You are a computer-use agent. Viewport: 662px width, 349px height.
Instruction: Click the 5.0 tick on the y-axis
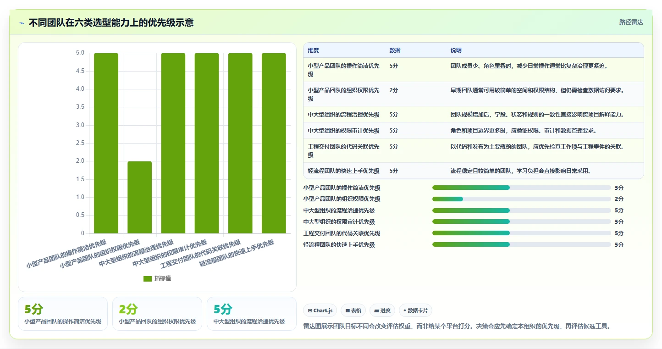click(x=80, y=53)
